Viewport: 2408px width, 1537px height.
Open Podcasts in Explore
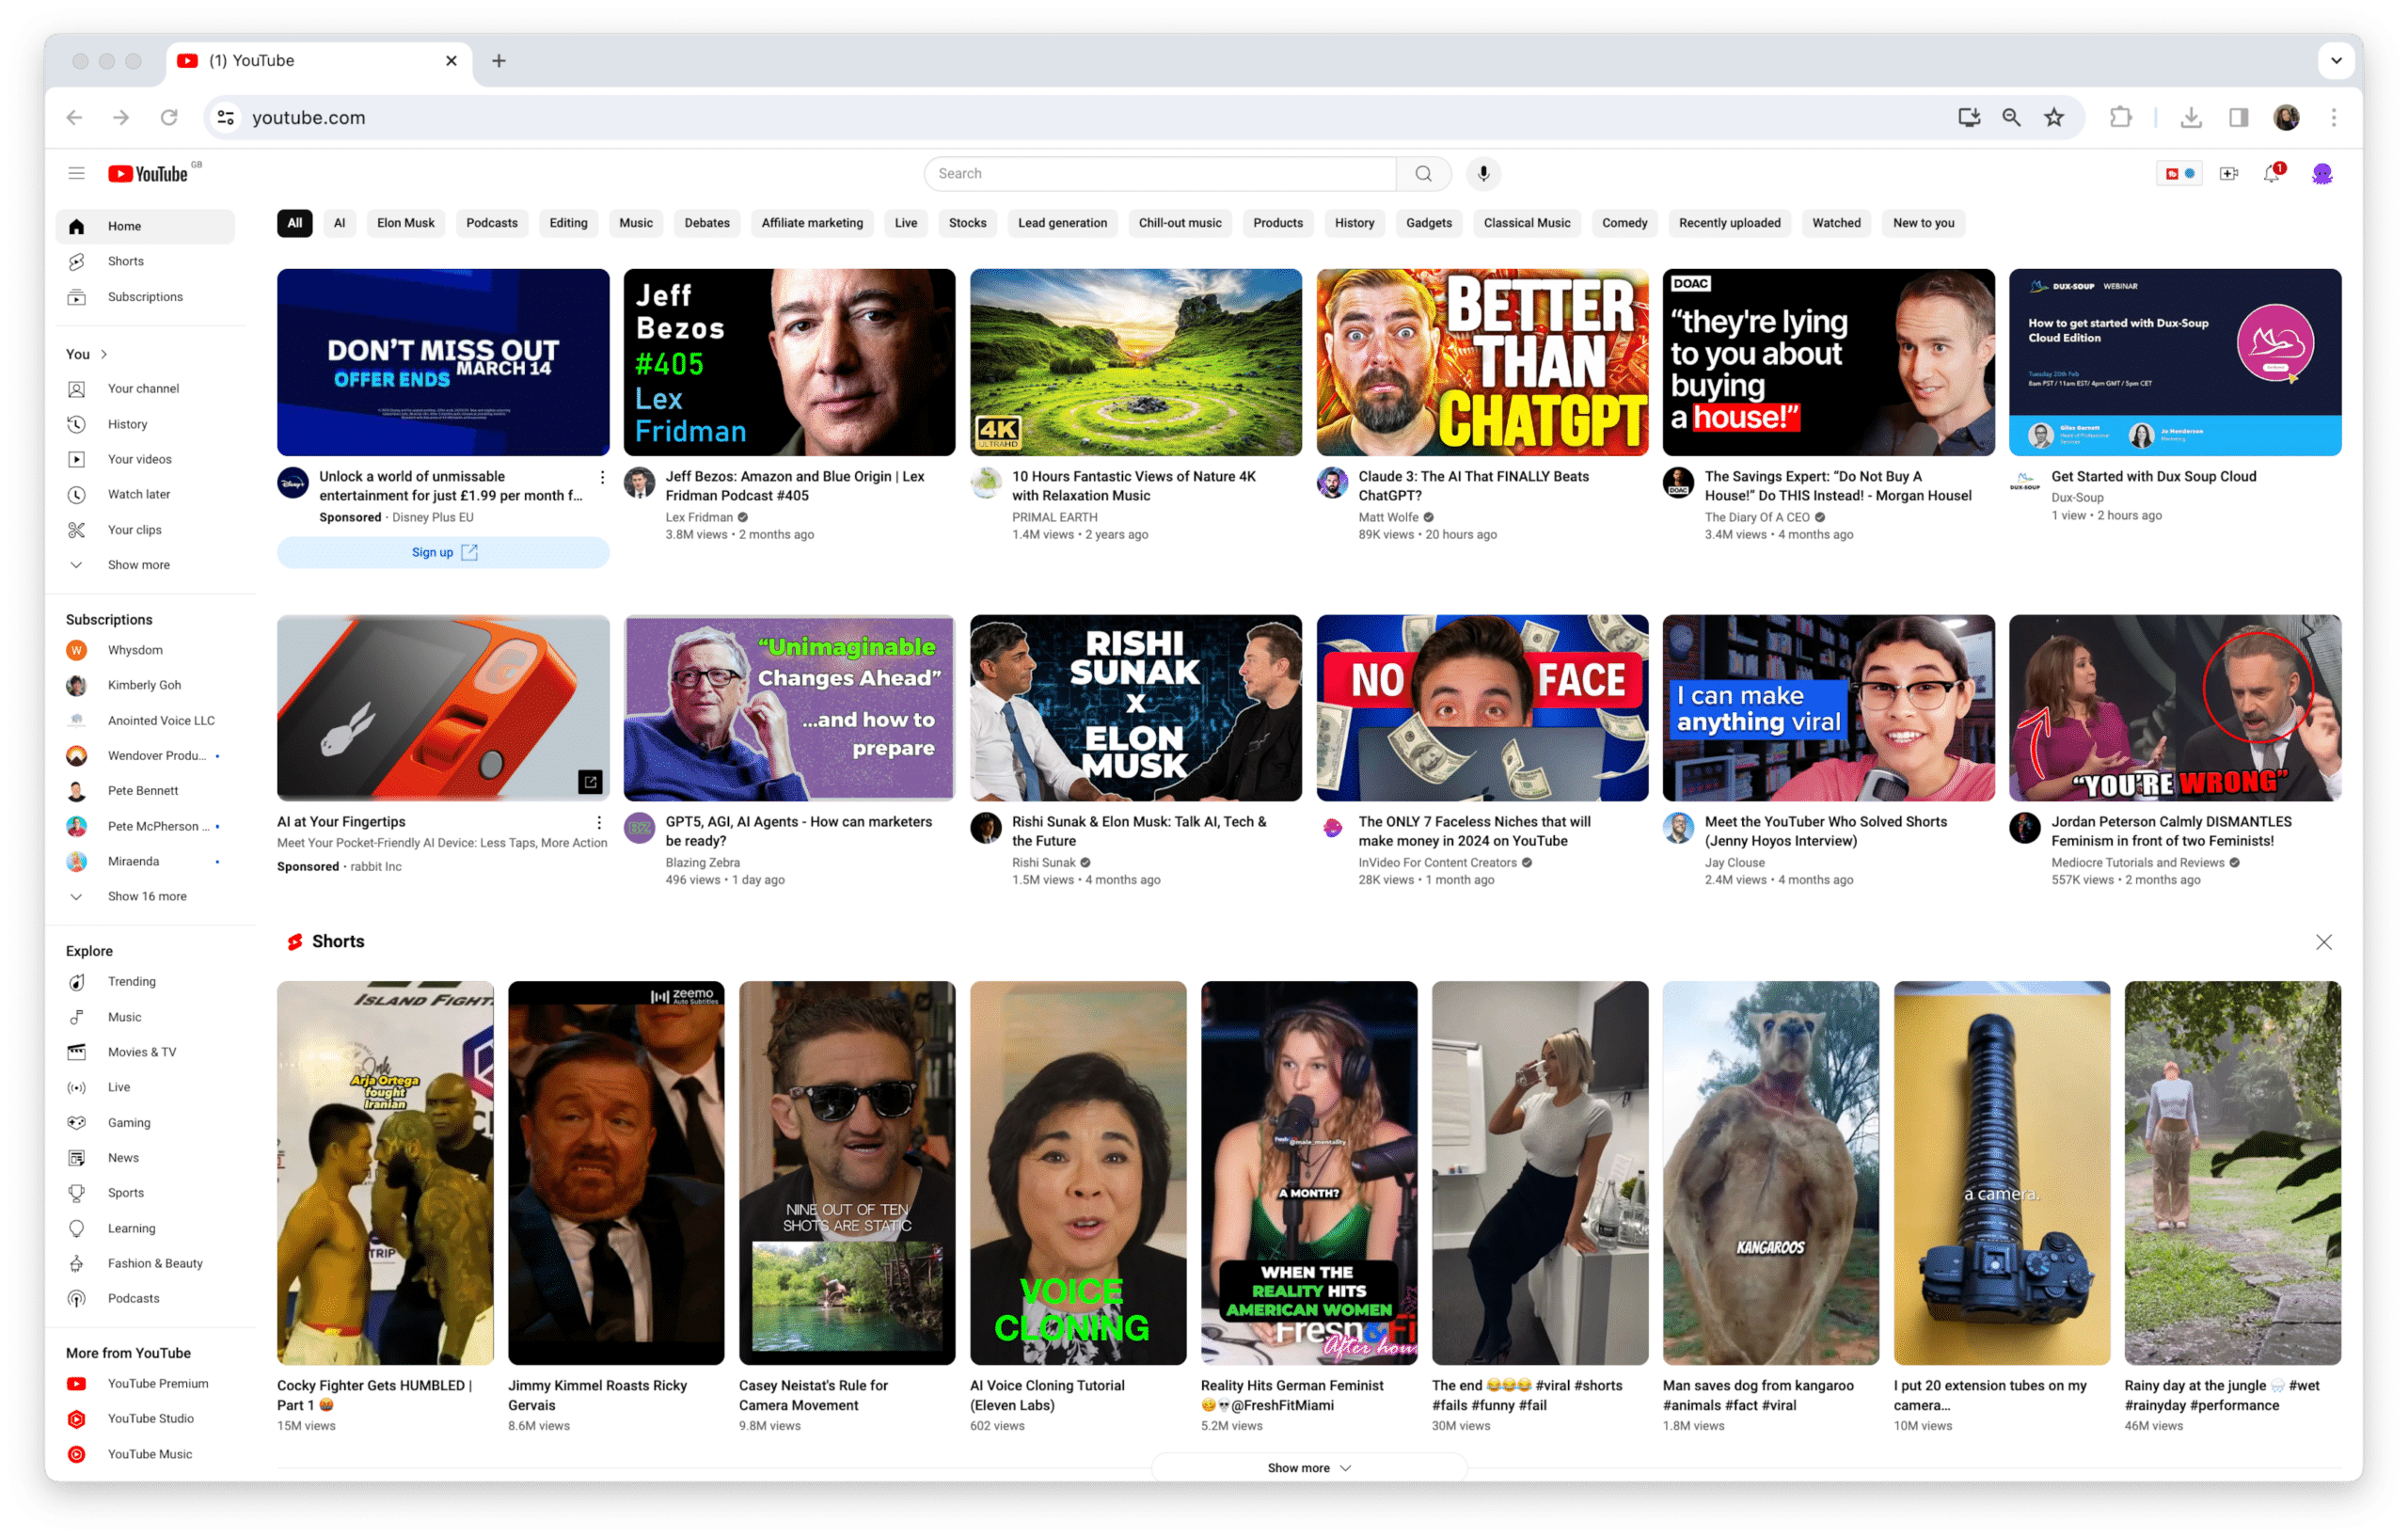pyautogui.click(x=145, y=1299)
